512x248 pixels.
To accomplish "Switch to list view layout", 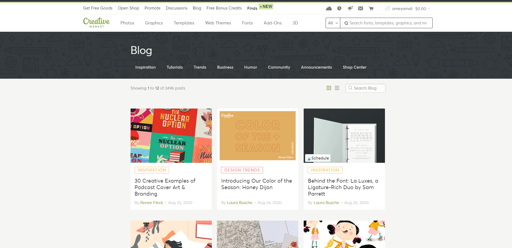I will click(x=337, y=88).
